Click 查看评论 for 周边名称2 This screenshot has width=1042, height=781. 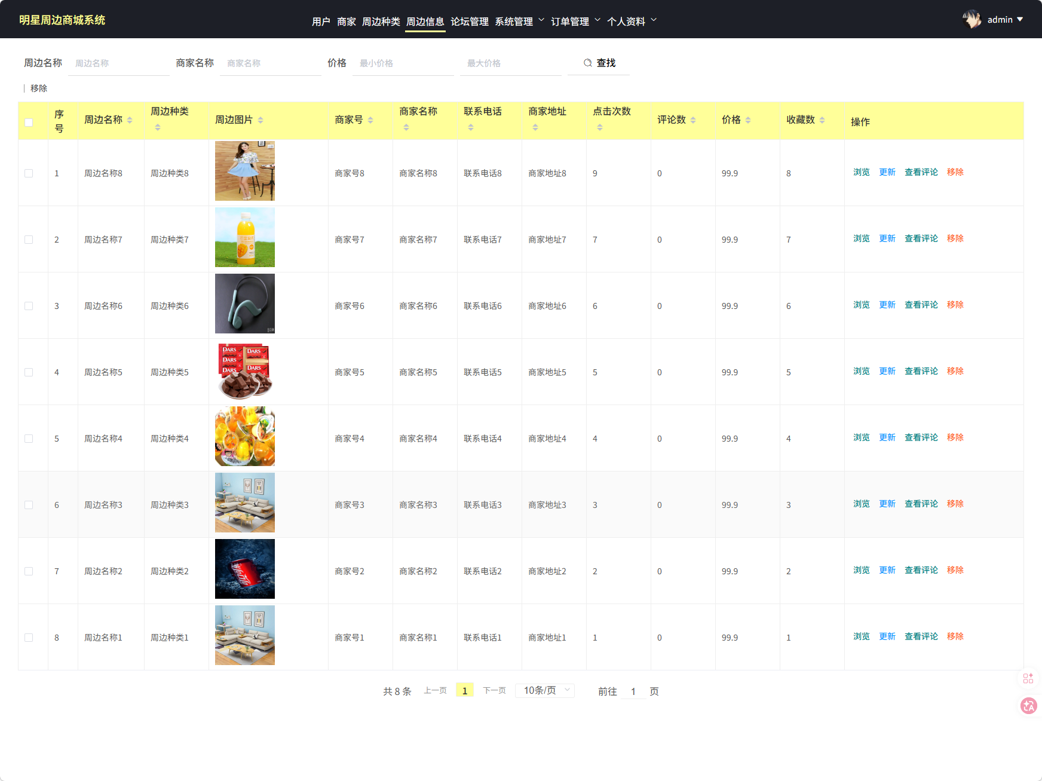pyautogui.click(x=921, y=570)
